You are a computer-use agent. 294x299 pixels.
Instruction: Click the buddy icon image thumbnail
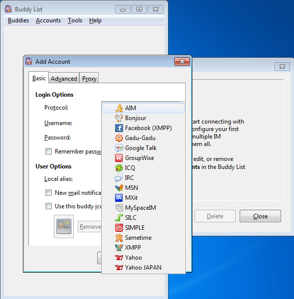(64, 226)
